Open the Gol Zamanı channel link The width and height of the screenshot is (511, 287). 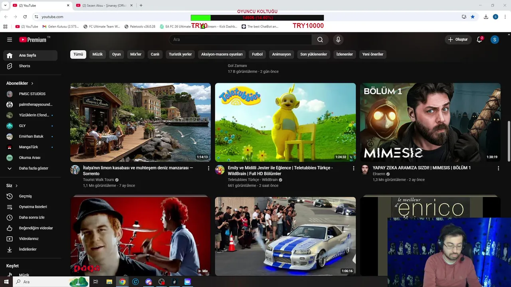pos(237,66)
